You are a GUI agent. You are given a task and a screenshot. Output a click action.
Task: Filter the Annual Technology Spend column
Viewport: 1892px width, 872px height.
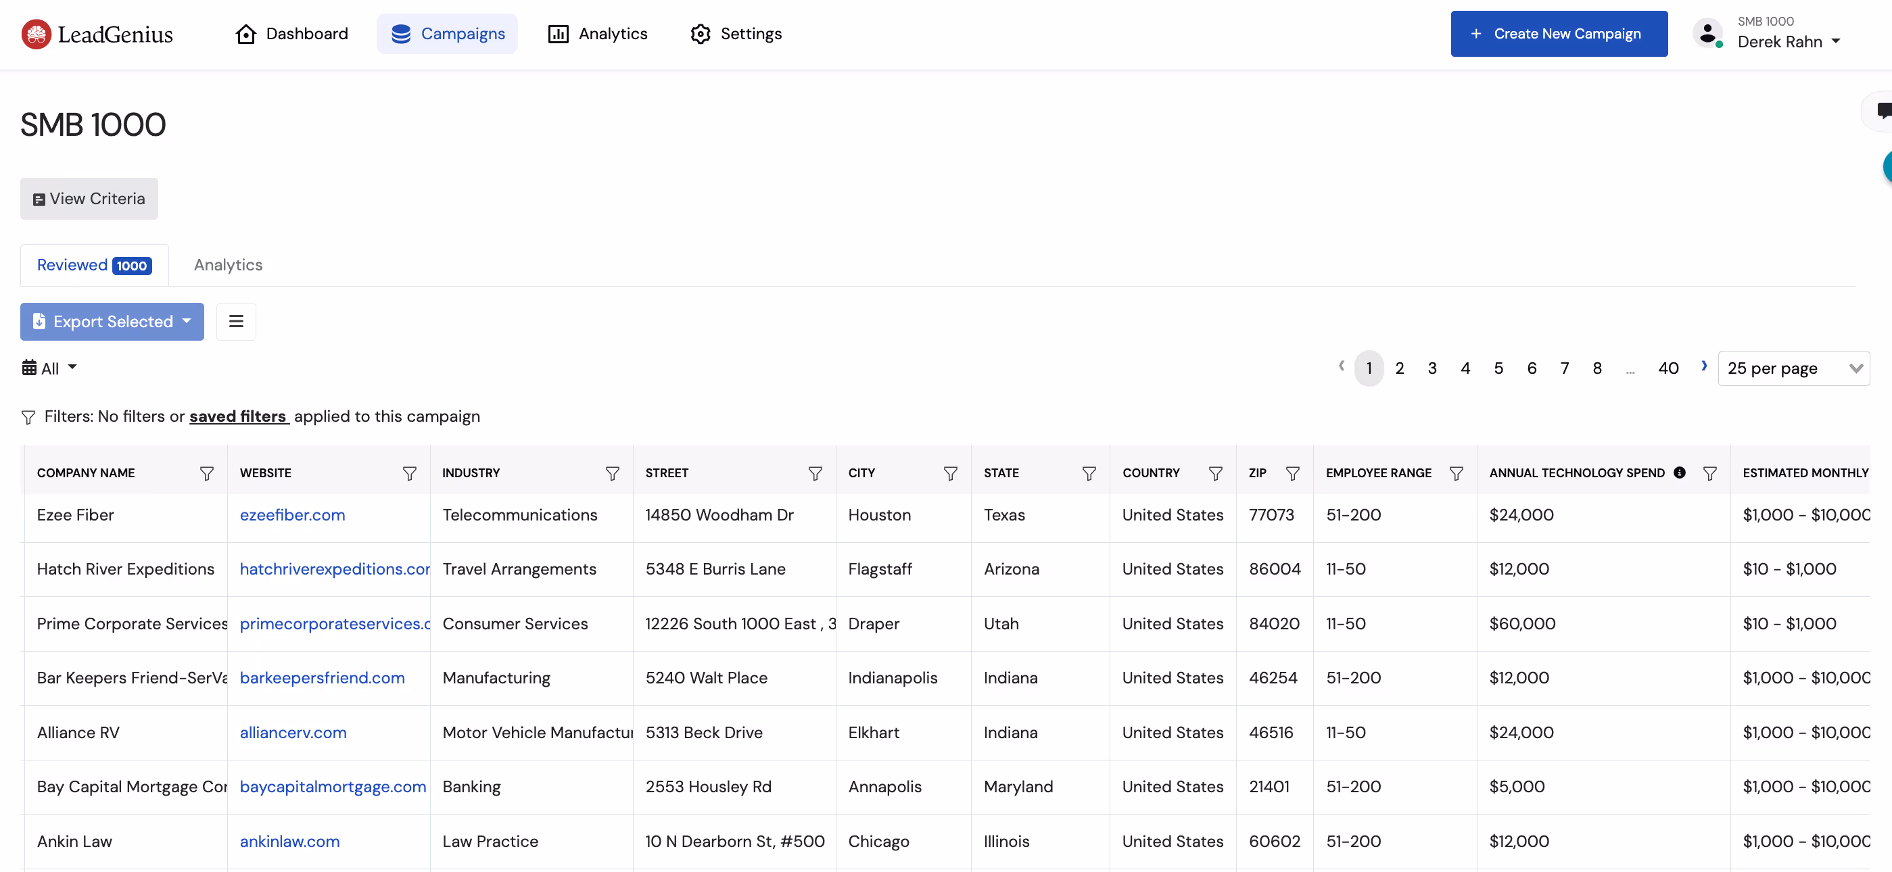pyautogui.click(x=1710, y=473)
